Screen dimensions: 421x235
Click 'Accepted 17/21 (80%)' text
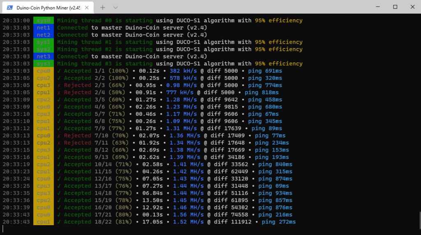click(x=98, y=214)
